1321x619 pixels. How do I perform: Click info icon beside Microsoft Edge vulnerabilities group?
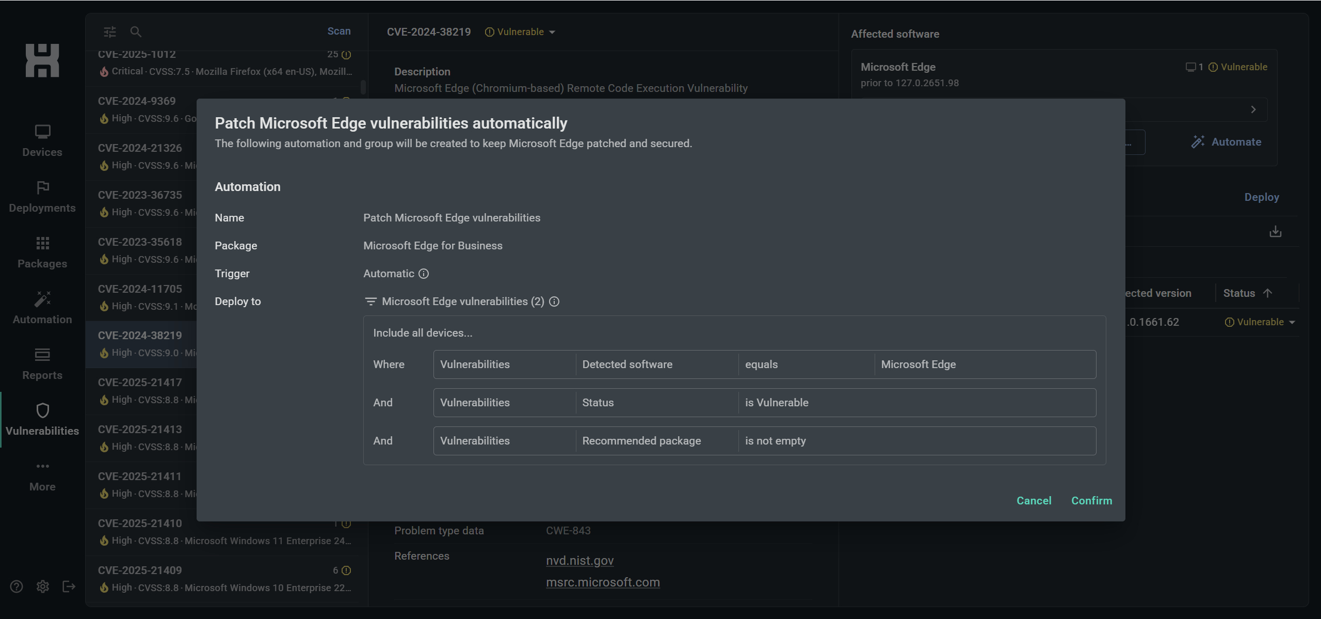tap(554, 301)
